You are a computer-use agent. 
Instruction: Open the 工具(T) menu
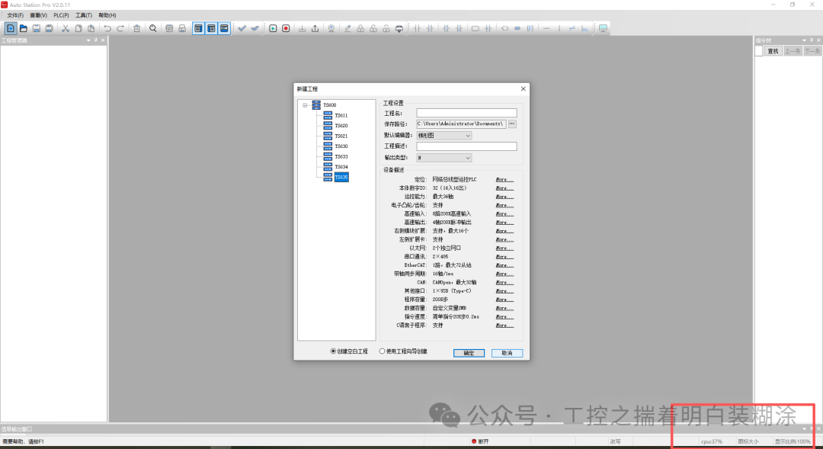click(x=84, y=15)
